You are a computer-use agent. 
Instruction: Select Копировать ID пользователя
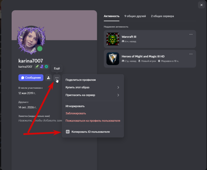(93, 132)
